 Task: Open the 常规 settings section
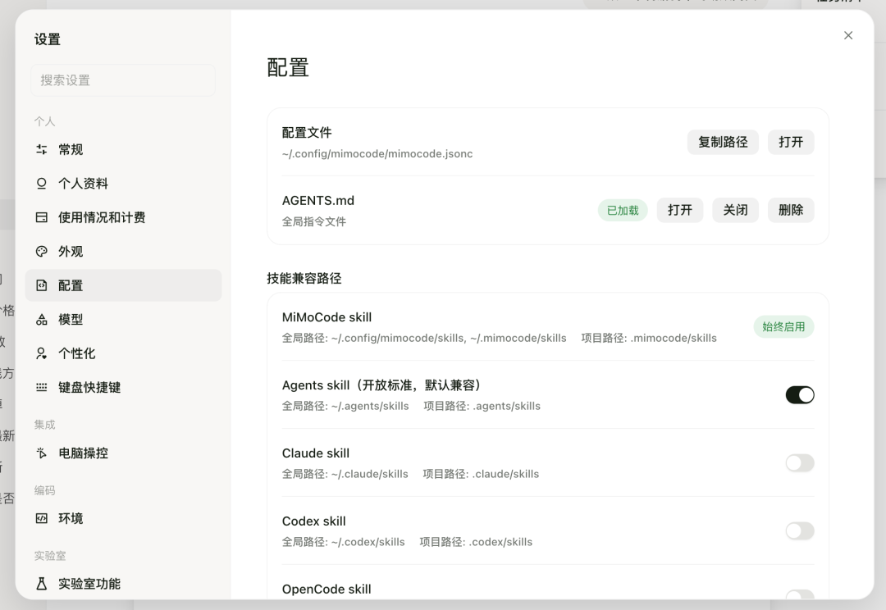123,150
